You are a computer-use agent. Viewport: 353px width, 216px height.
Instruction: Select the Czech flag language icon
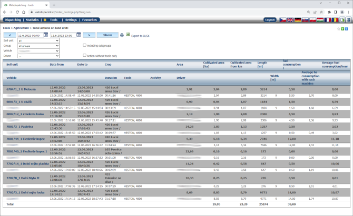click(x=282, y=19)
